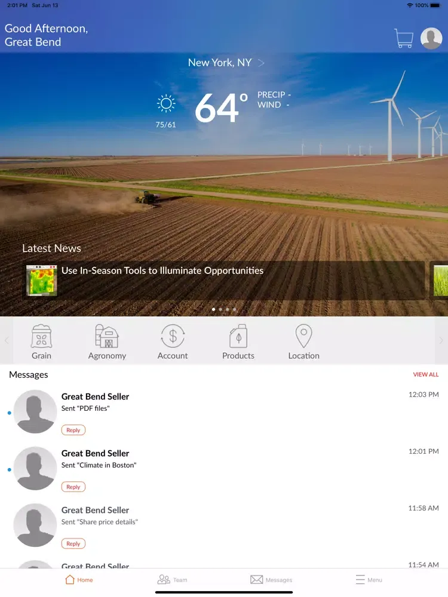Tap the Wi-Fi status icon
448x597 pixels.
410,5
